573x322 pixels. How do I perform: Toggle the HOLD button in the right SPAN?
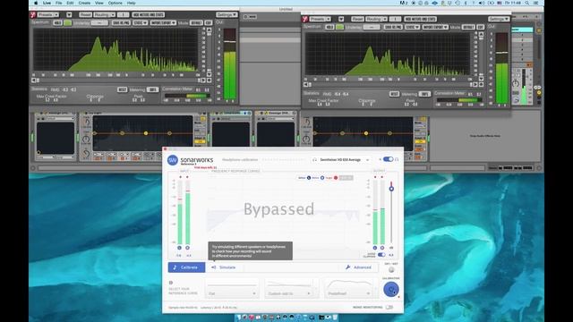329,27
